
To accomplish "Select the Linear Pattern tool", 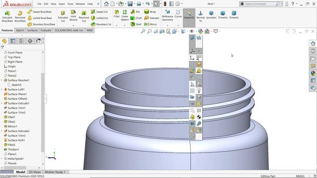I will [125, 15].
